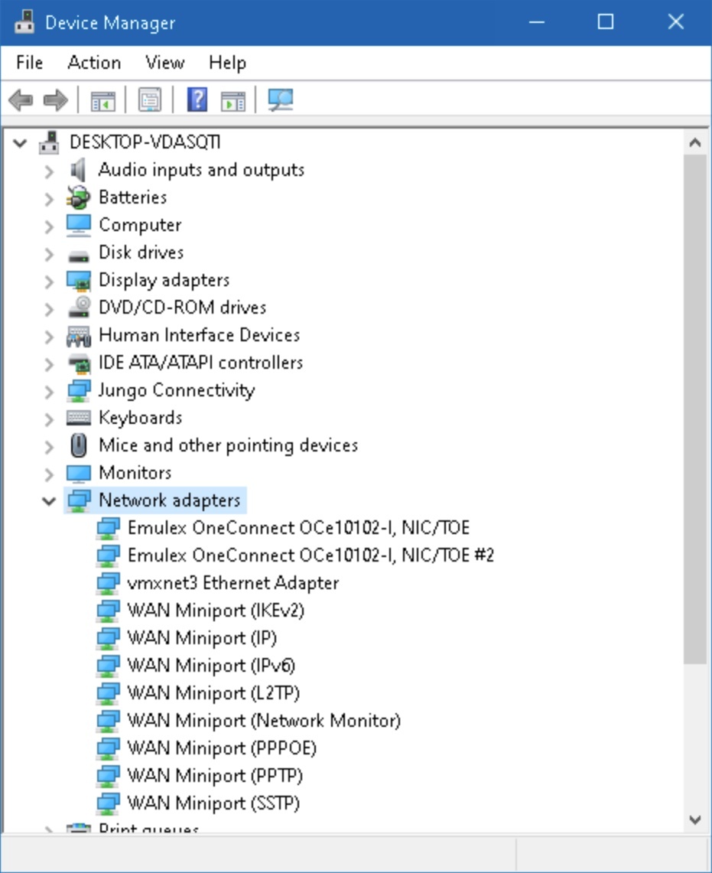This screenshot has width=712, height=873.
Task: Click the Keyboards category icon
Action: click(x=79, y=418)
